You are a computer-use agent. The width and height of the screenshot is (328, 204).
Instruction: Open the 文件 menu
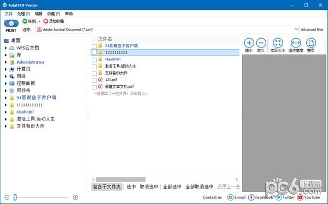point(9,14)
